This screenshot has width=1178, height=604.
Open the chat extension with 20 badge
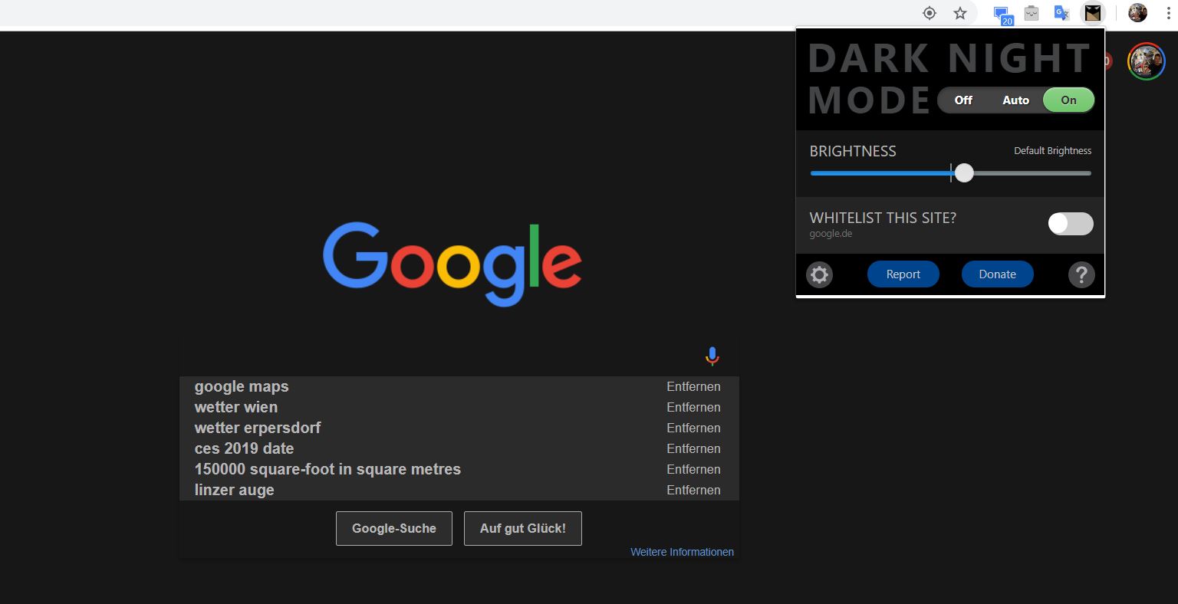pyautogui.click(x=1002, y=14)
